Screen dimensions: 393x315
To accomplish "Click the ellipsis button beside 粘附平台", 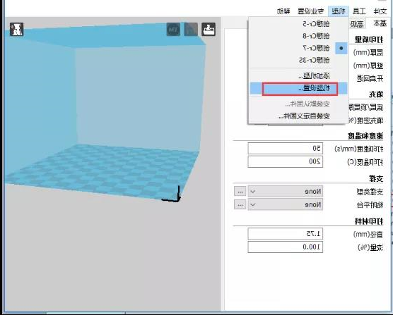I will click(240, 204).
